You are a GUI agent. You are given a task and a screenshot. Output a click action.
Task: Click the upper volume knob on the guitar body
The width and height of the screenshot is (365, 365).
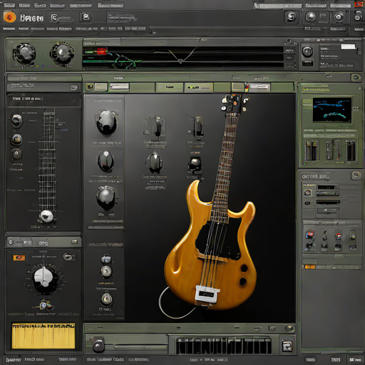click(244, 269)
